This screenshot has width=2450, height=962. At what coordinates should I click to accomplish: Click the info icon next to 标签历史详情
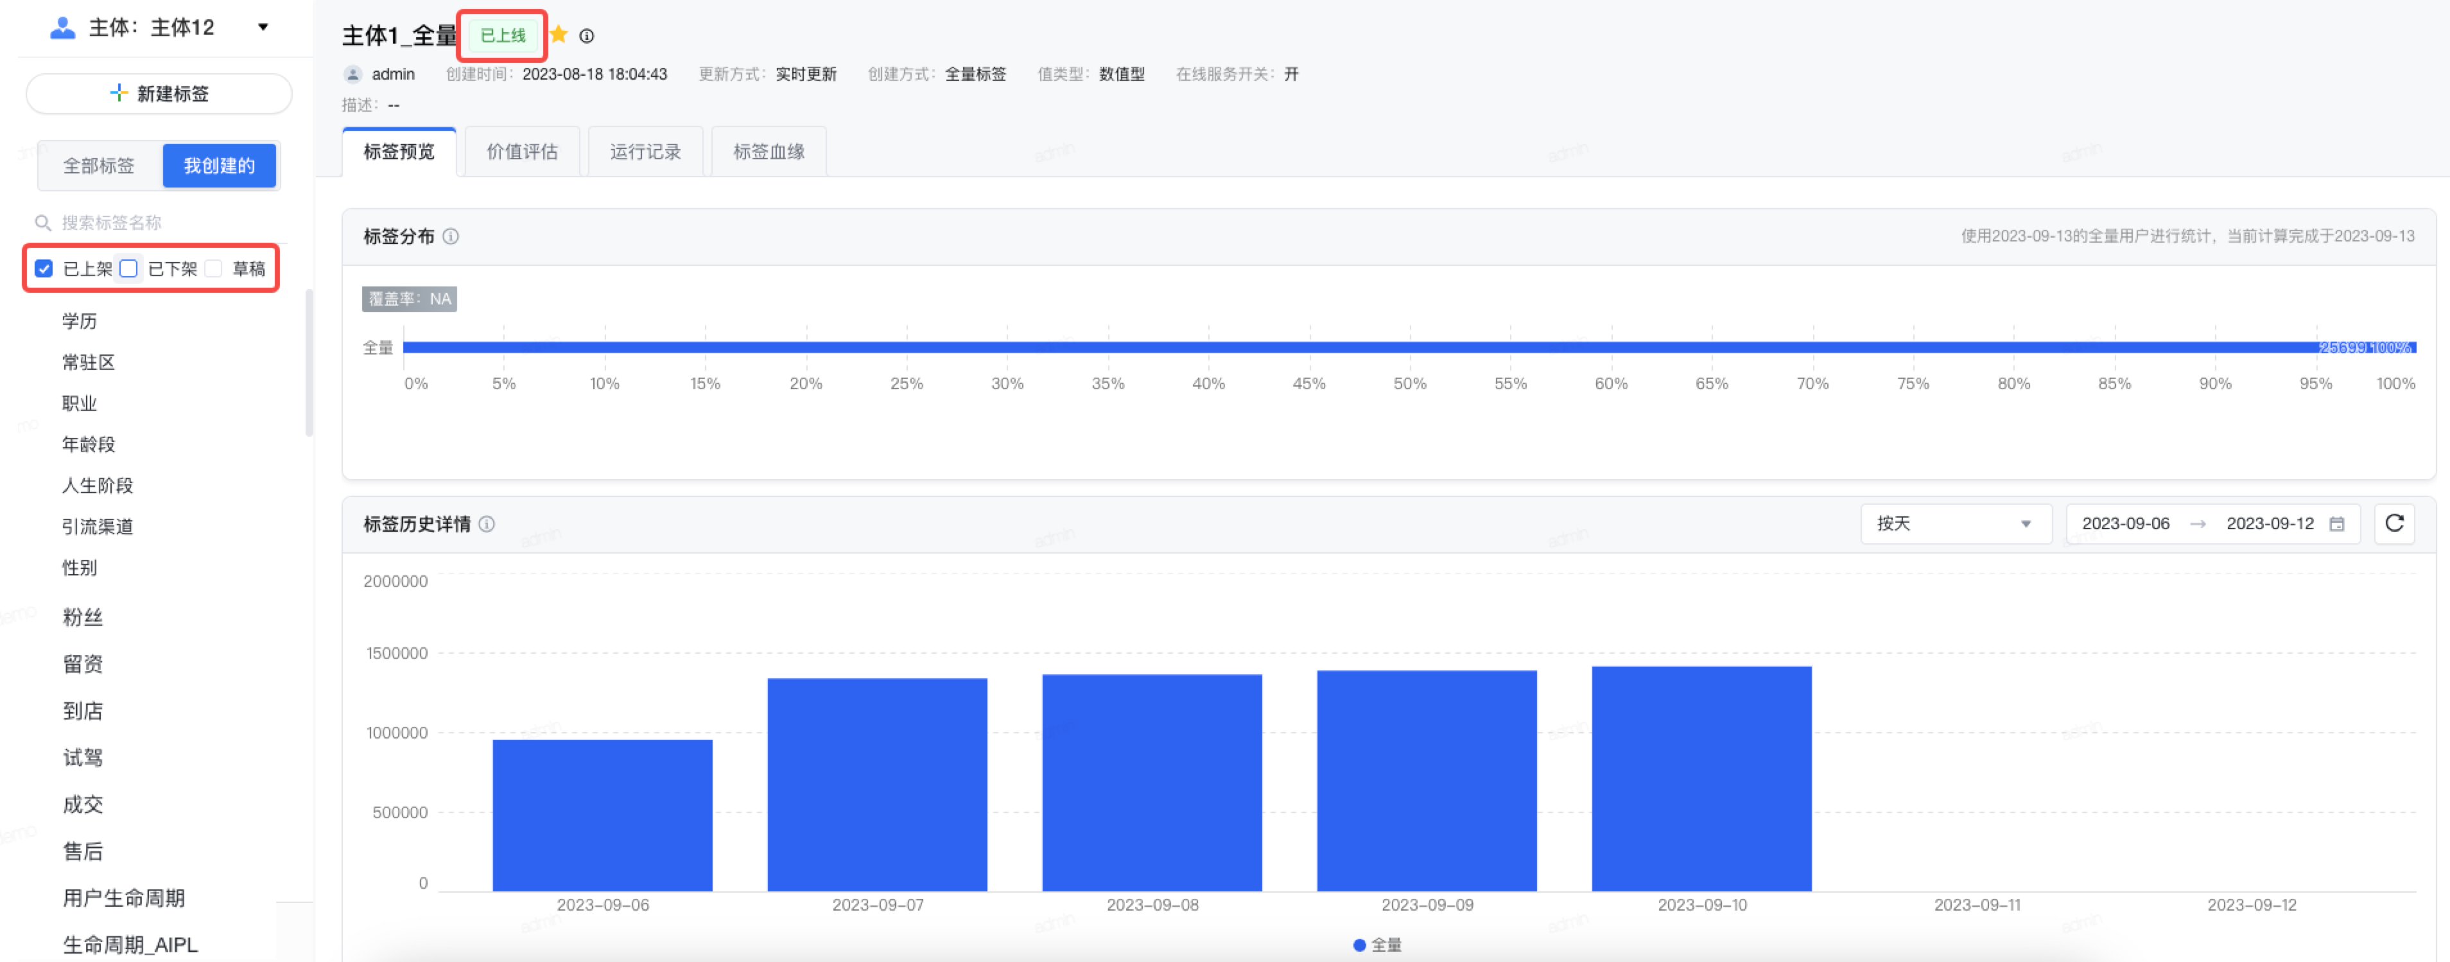click(487, 524)
